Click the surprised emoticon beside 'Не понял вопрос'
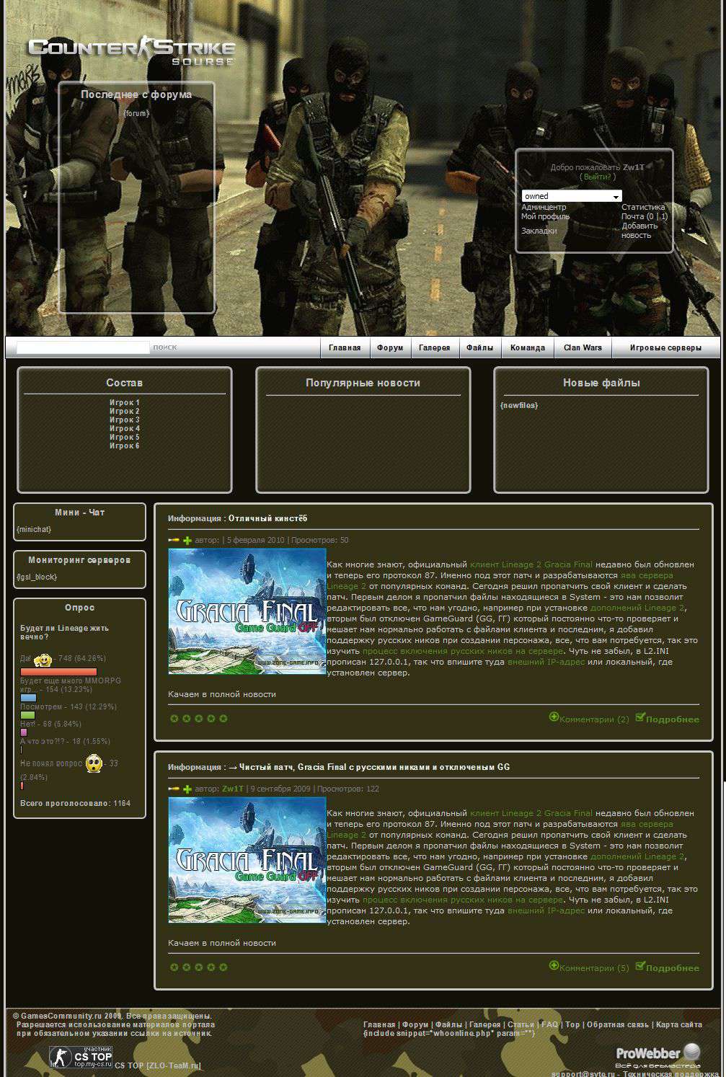 94,763
